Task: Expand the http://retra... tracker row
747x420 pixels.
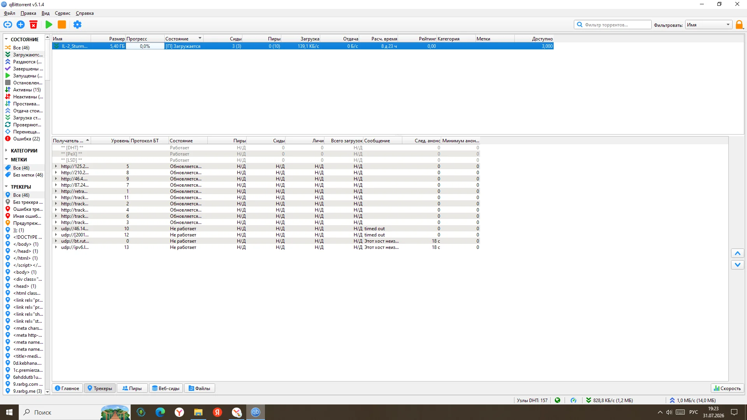Action: 56,191
